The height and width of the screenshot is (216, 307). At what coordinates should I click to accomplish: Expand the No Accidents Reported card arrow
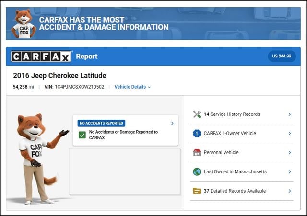point(172,123)
